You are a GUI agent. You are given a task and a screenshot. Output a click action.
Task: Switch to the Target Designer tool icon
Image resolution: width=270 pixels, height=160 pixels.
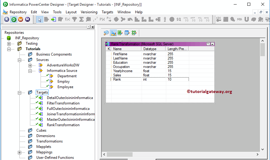point(113,33)
